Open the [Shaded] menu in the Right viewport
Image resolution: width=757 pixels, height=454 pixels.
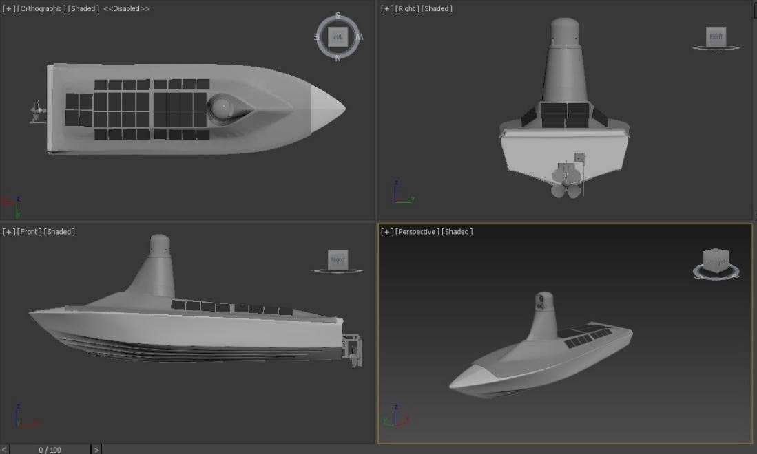pyautogui.click(x=436, y=9)
